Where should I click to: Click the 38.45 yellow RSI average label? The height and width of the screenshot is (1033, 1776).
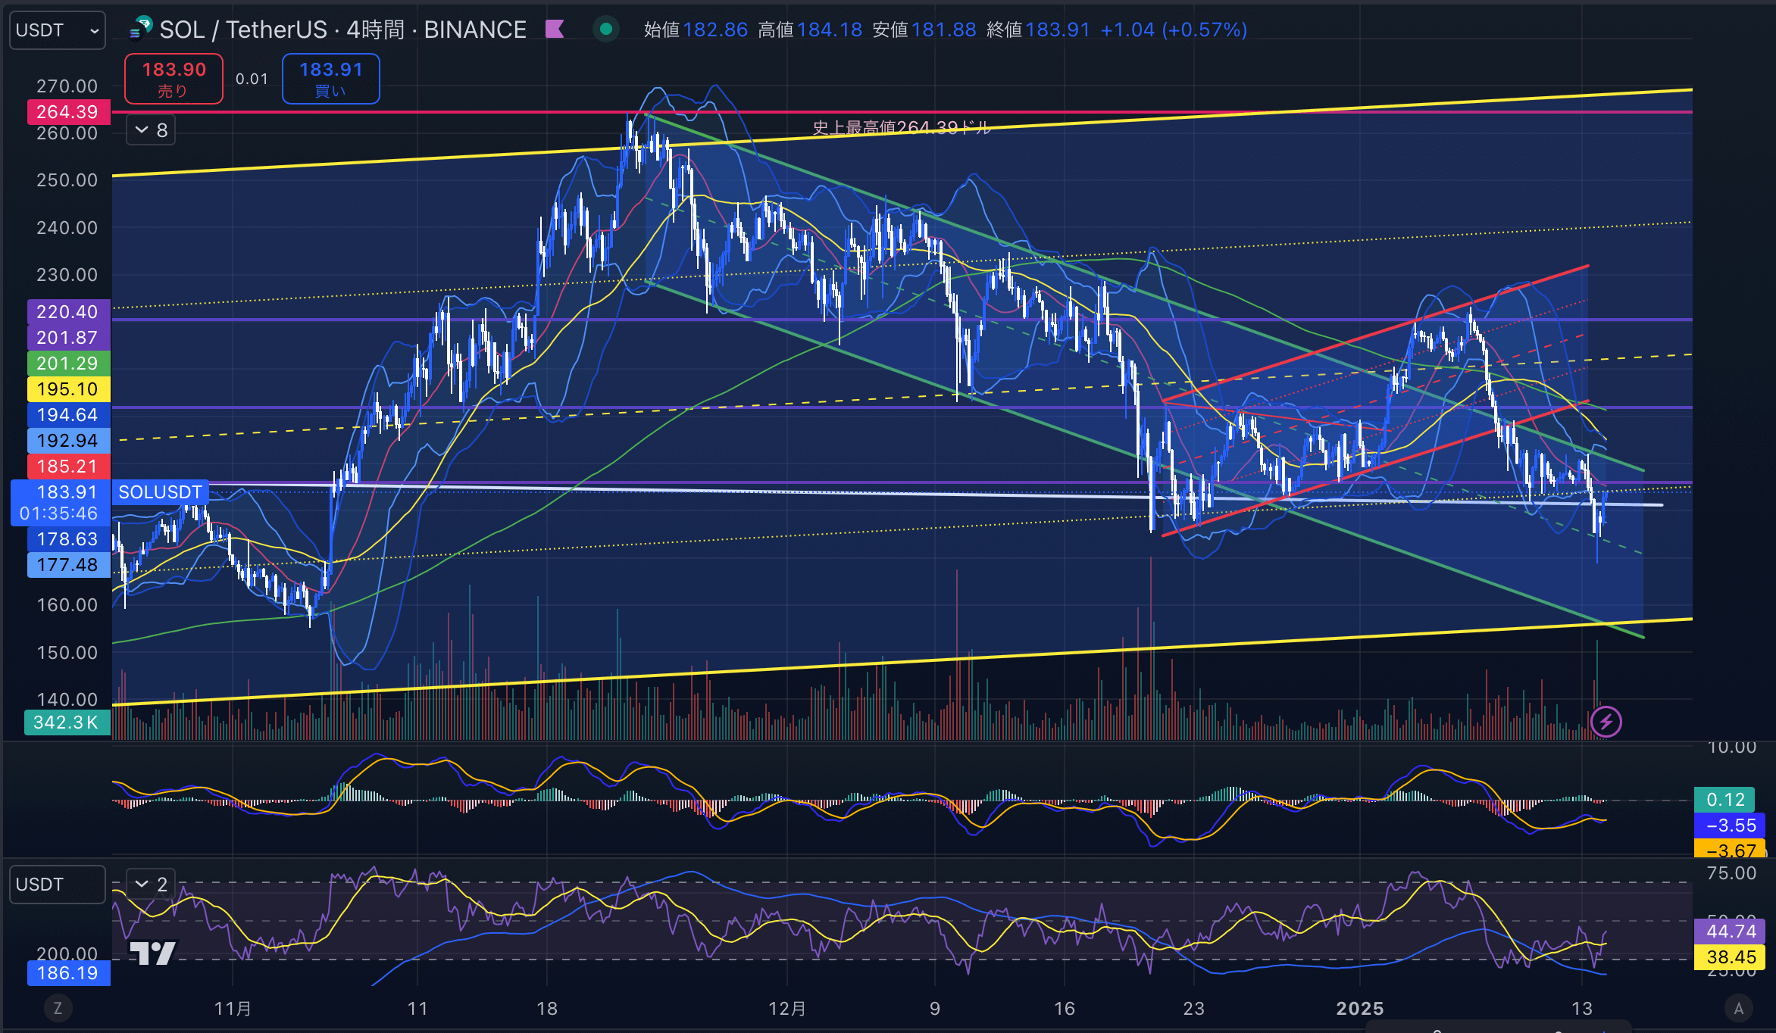(1731, 957)
